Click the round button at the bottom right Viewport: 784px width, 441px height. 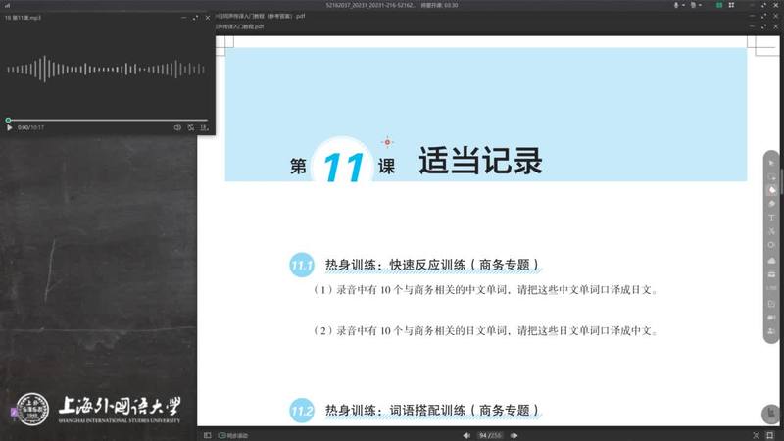coord(770,415)
